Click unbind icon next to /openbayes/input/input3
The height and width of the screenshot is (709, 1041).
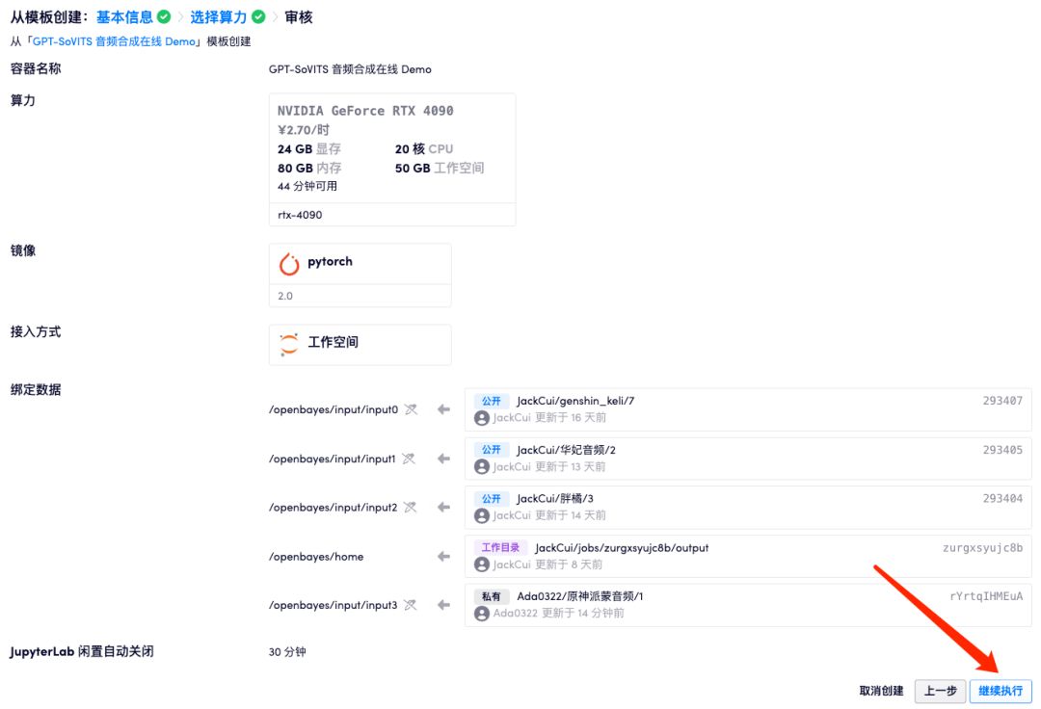click(411, 605)
